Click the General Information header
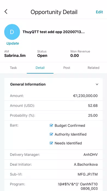107x191 pixels. coord(28,84)
